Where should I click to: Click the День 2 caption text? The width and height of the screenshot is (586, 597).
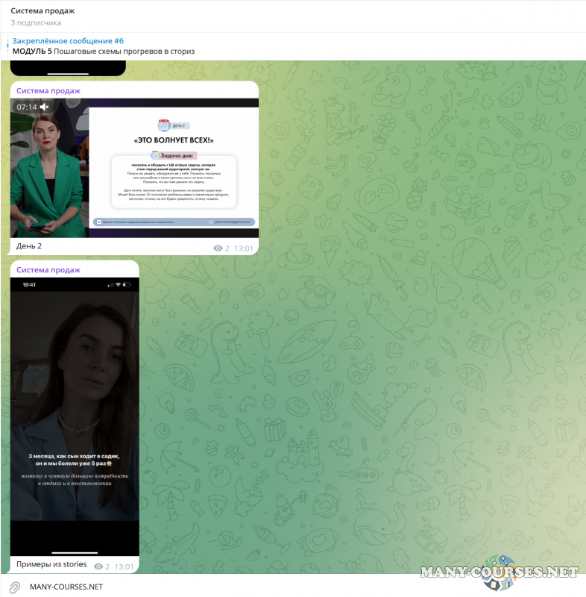pos(29,246)
